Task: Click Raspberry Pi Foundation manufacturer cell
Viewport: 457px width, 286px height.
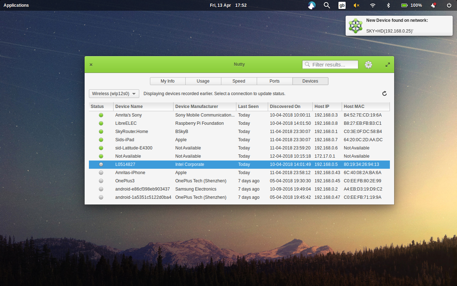Action: tap(200, 123)
